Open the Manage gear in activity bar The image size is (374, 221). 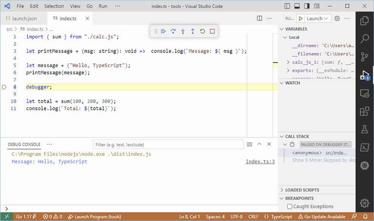pyautogui.click(x=365, y=203)
